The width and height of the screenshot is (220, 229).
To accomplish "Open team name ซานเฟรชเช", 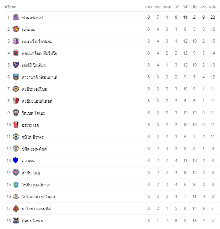I will pyautogui.click(x=32, y=18).
